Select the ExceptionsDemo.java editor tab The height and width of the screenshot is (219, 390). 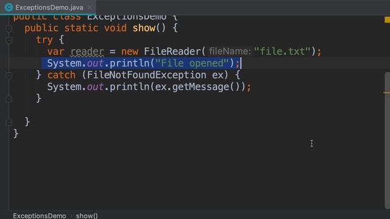(x=48, y=7)
